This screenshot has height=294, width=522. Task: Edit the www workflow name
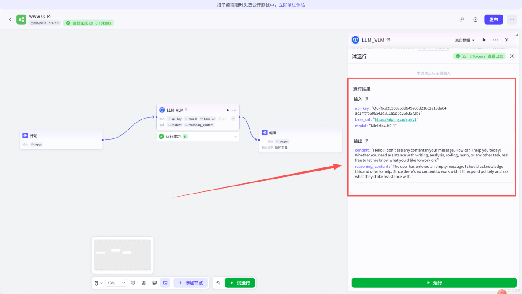point(49,16)
